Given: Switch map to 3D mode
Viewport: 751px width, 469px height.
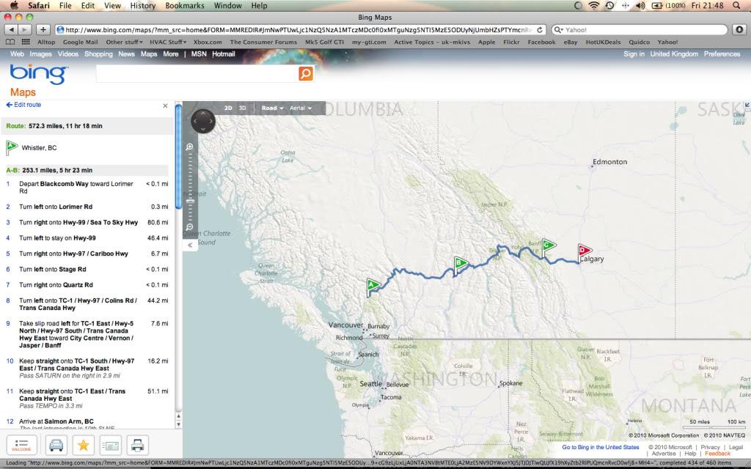Looking at the screenshot, I should pyautogui.click(x=242, y=108).
